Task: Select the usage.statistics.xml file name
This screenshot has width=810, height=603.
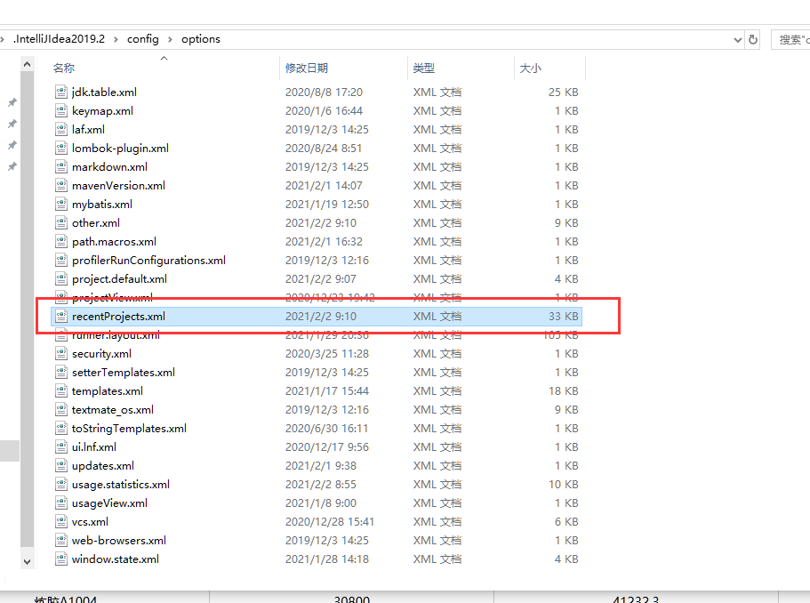Action: [x=120, y=484]
